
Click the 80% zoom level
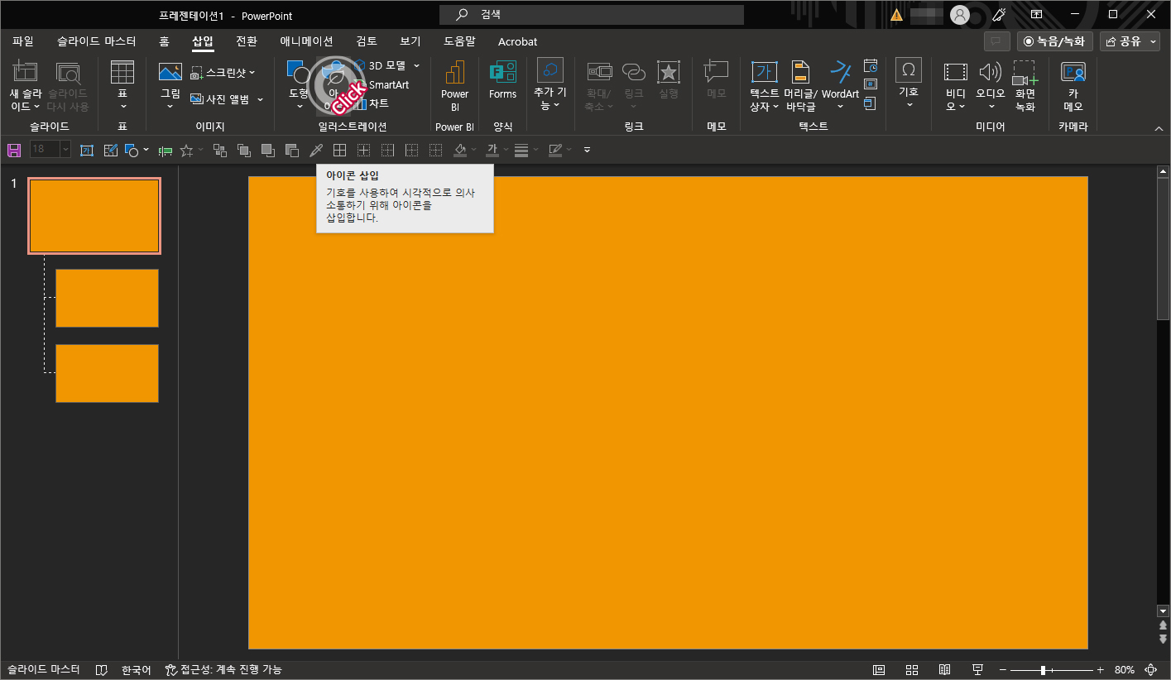(1125, 669)
